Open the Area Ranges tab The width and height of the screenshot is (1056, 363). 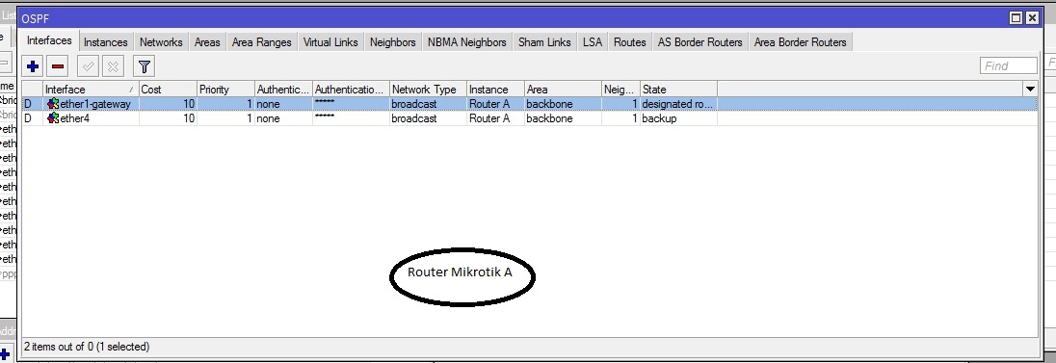[x=262, y=42]
